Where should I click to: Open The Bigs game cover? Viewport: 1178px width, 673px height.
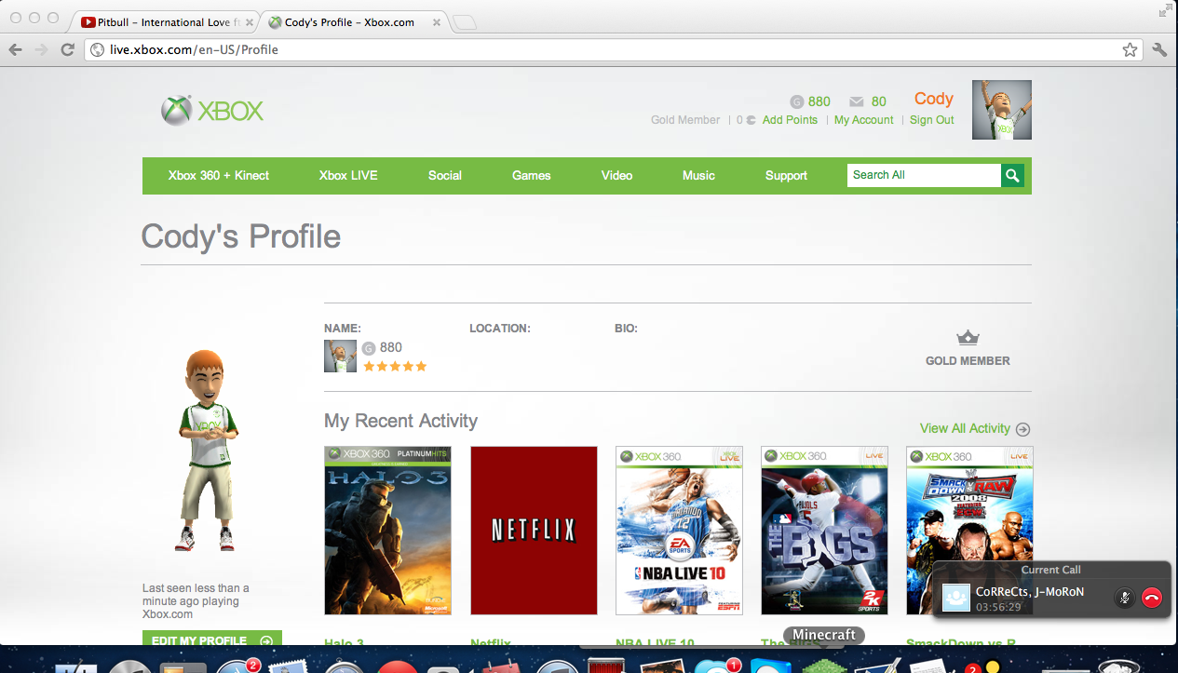825,531
